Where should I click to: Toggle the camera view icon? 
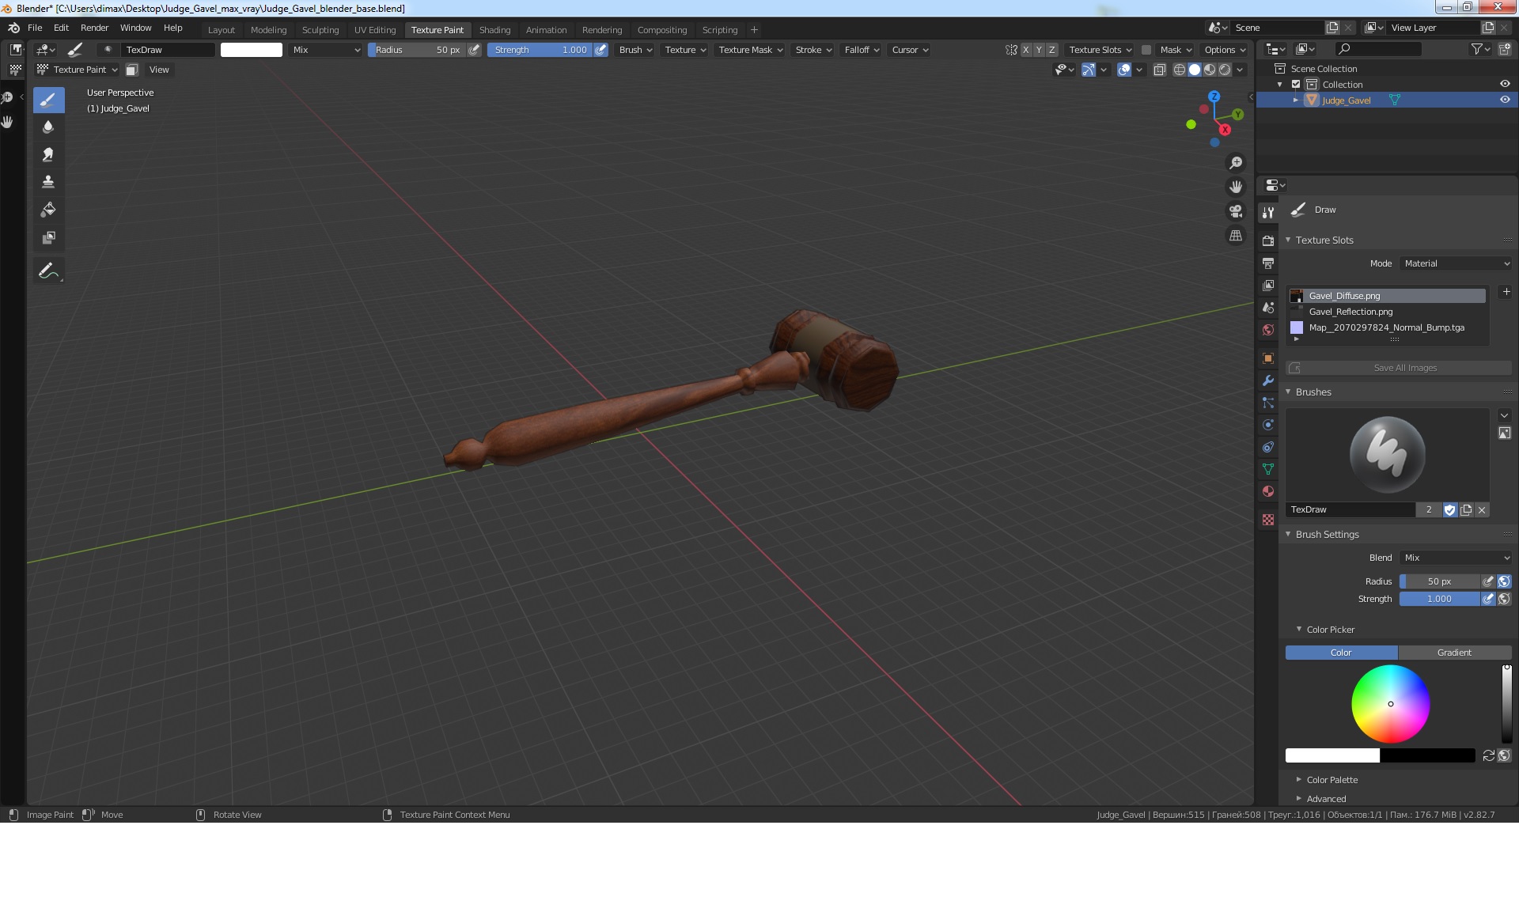tap(1235, 211)
